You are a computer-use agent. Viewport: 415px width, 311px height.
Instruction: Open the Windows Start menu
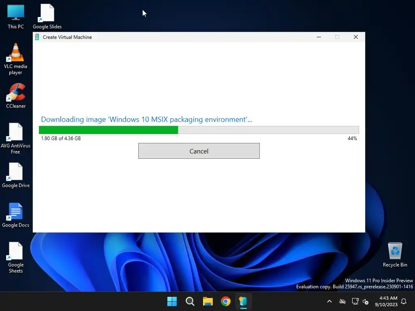(172, 301)
